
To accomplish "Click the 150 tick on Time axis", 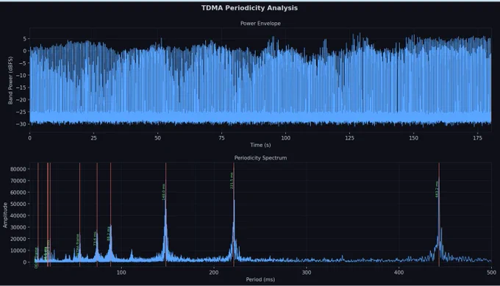I will click(413, 138).
